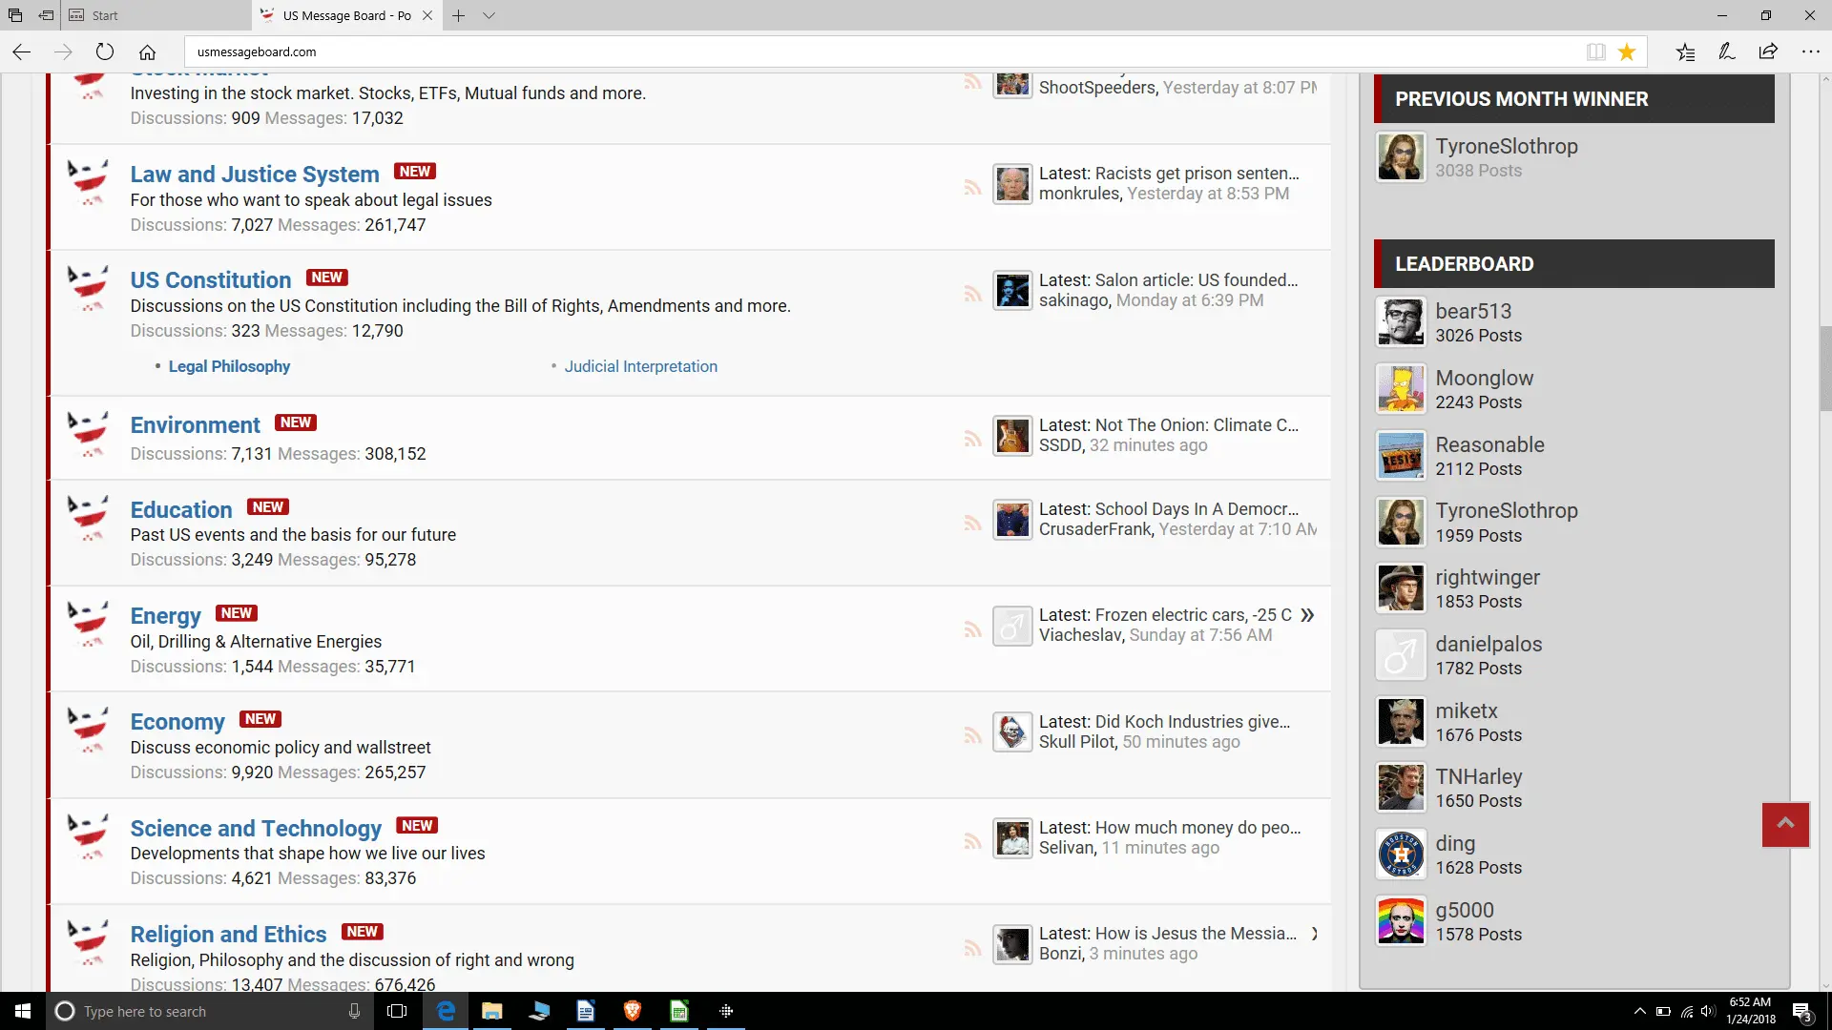Click red scroll-to-top arrow button
Image resolution: width=1832 pixels, height=1030 pixels.
point(1785,824)
